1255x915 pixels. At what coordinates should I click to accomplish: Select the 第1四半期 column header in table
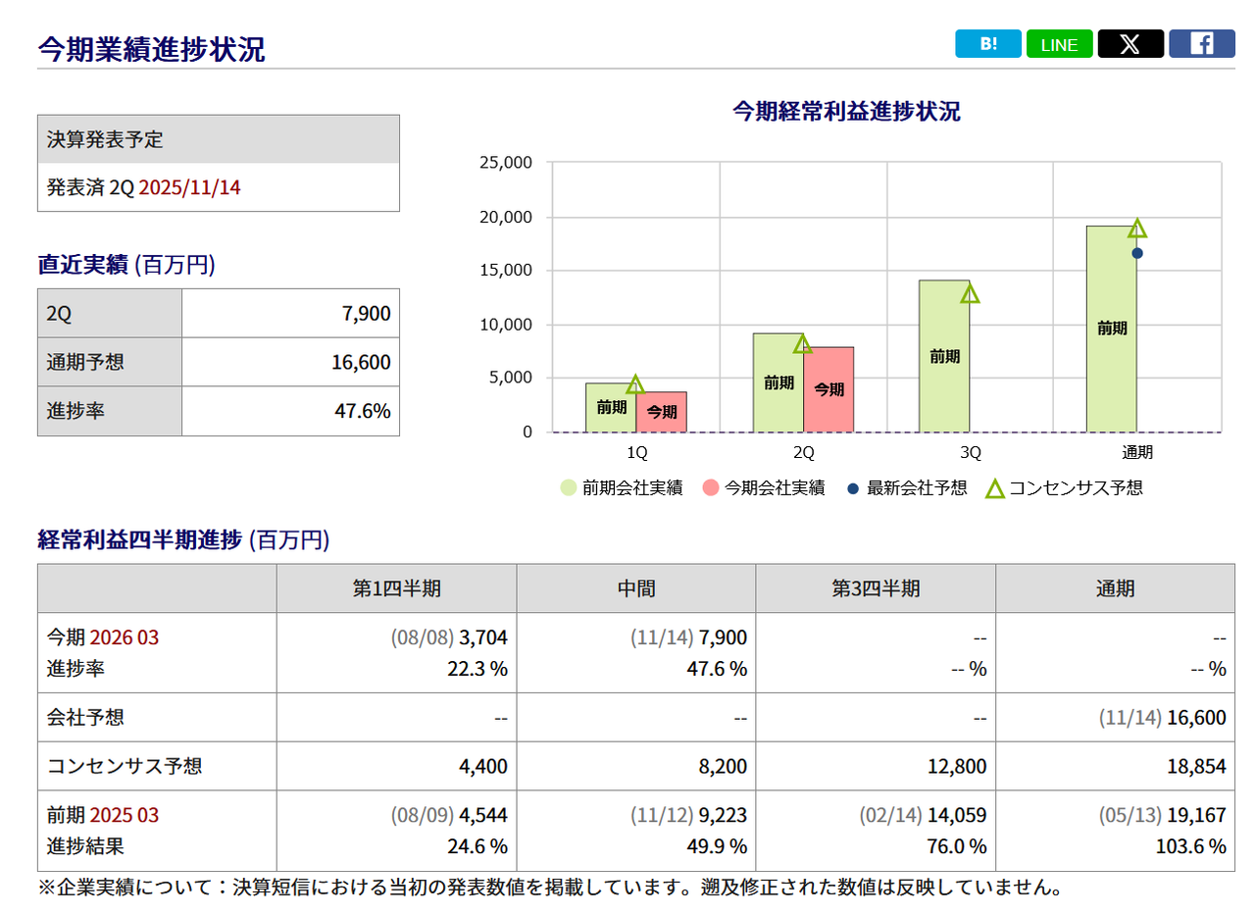(x=396, y=588)
